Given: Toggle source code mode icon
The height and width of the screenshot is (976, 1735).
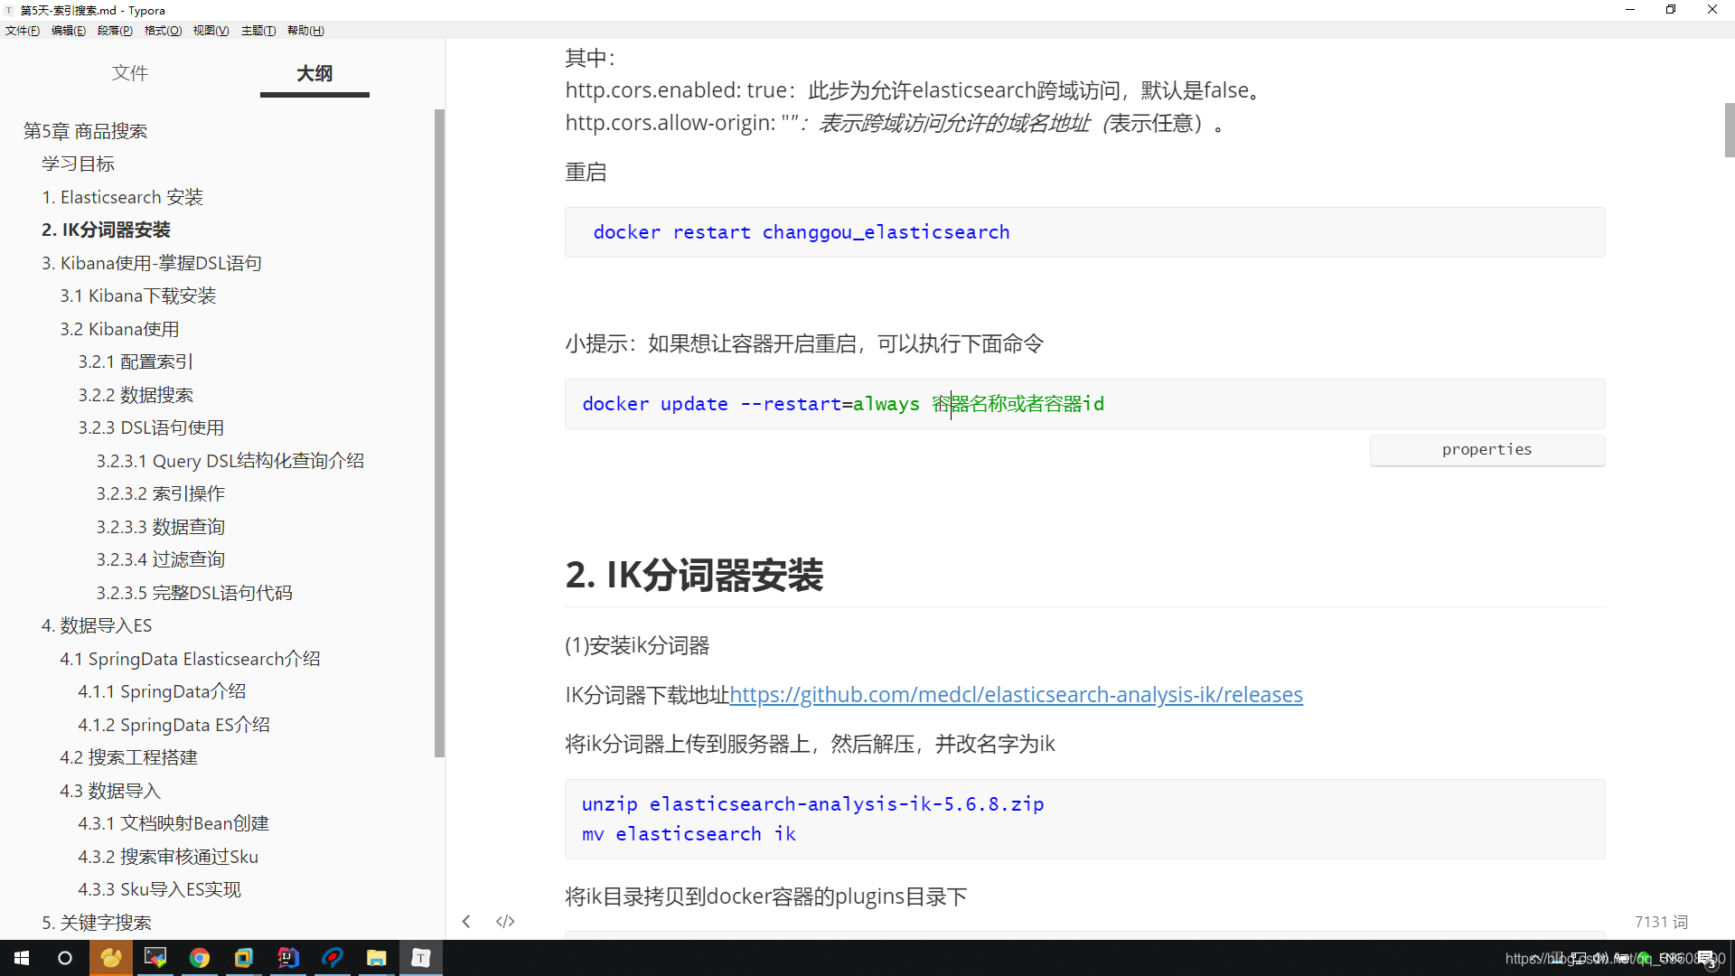Looking at the screenshot, I should click(x=505, y=922).
